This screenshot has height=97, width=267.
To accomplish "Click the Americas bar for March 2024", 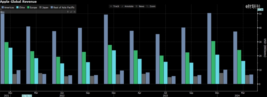I will tap(235, 58).
